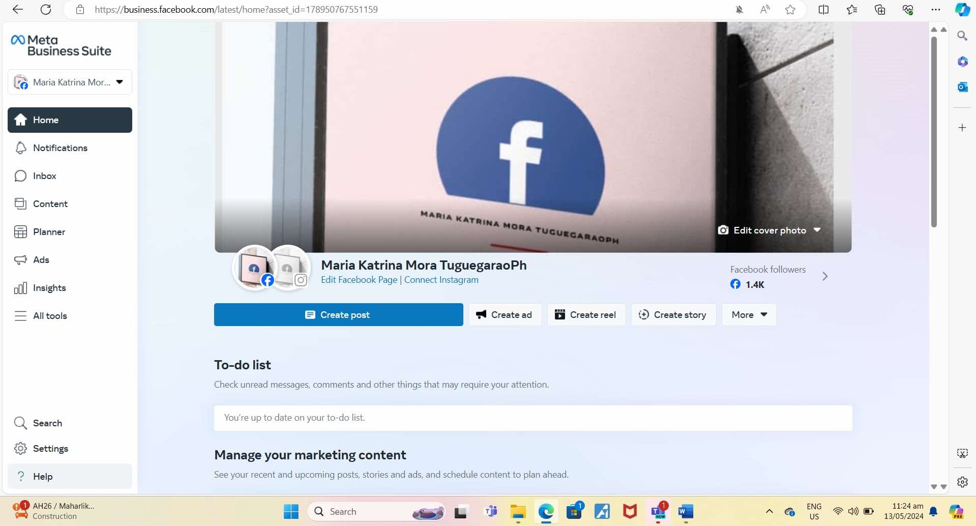Click the Create reel button

(x=586, y=315)
